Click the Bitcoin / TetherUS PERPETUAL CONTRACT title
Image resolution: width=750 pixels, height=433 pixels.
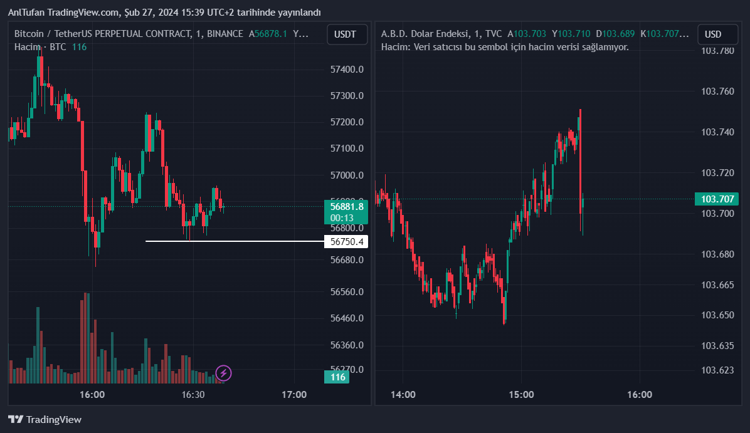click(x=128, y=34)
